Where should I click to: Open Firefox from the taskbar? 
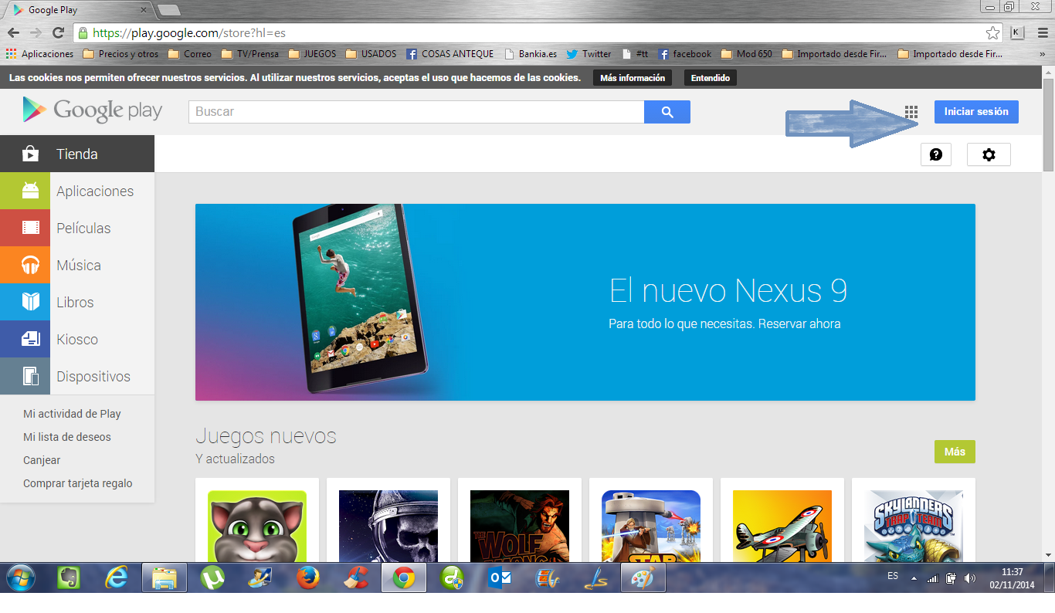[308, 577]
